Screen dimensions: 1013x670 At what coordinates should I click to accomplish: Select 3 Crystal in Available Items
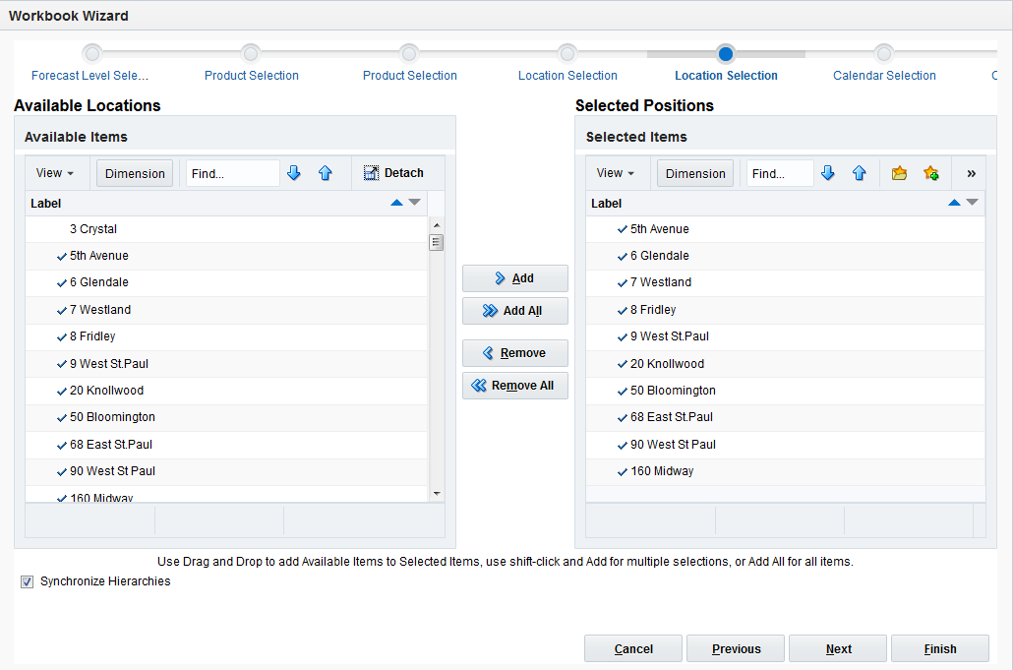click(226, 229)
